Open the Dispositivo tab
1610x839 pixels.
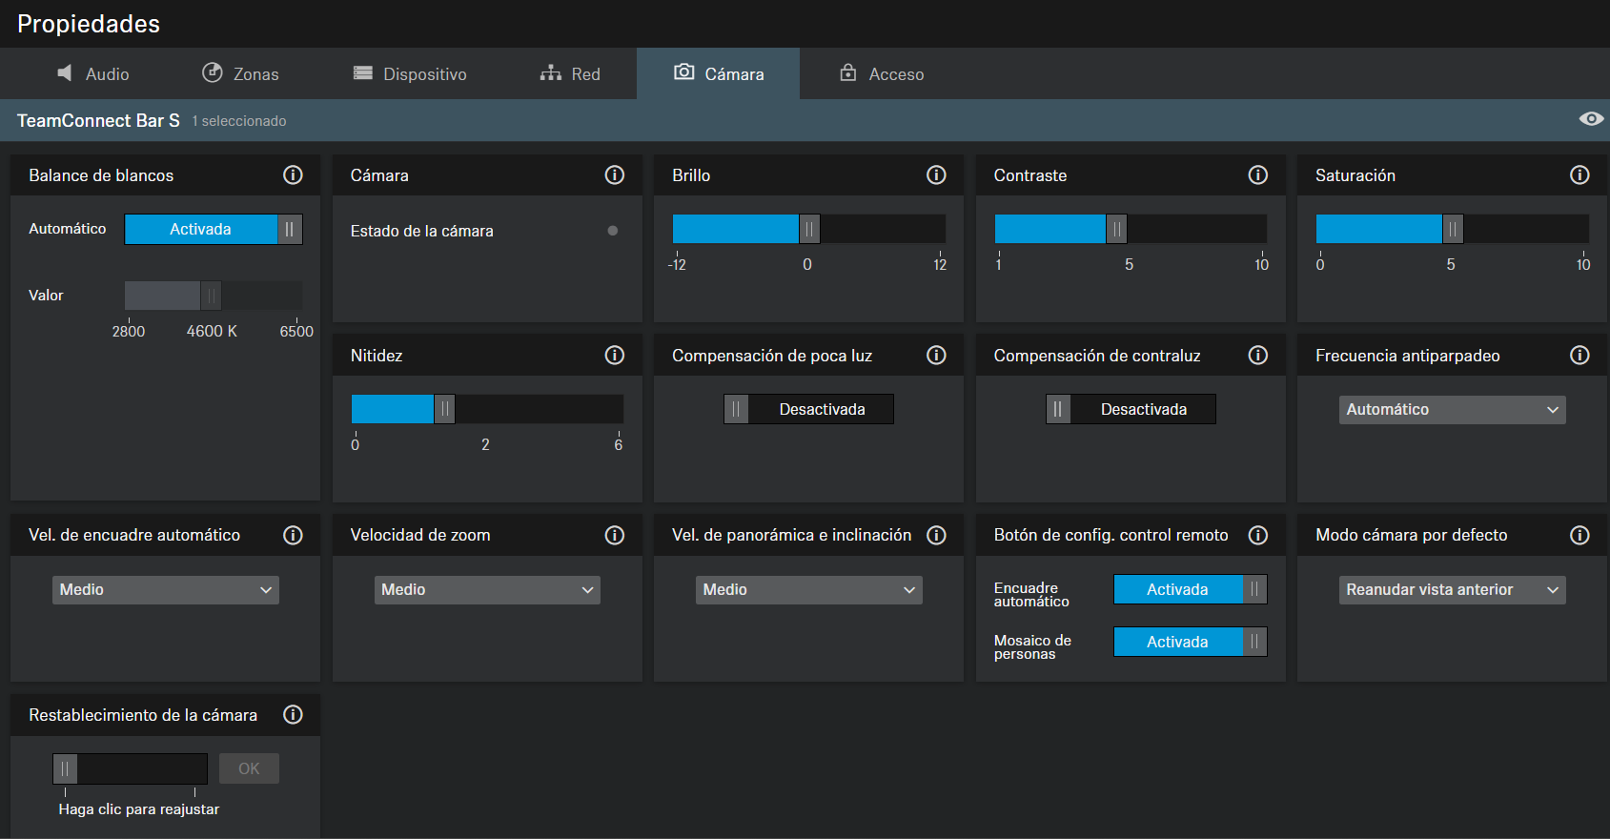(410, 74)
